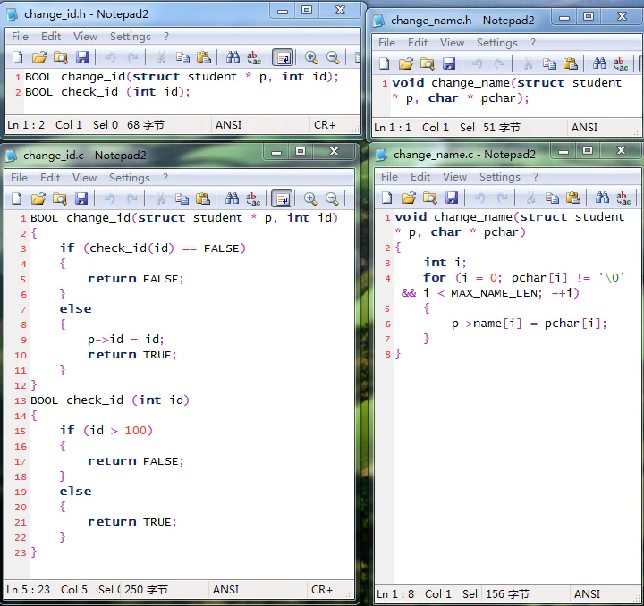Click Copy icon in change_name.c toolbar
The height and width of the screenshot is (606, 644).
click(x=553, y=198)
